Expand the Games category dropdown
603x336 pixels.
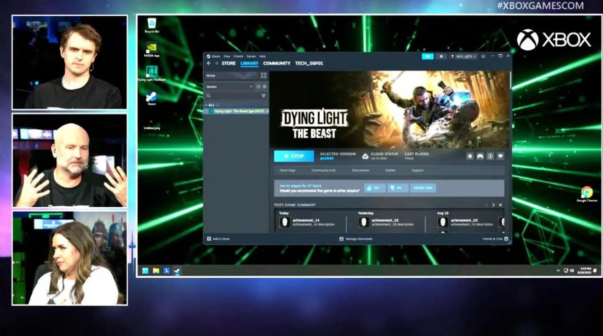point(251,87)
